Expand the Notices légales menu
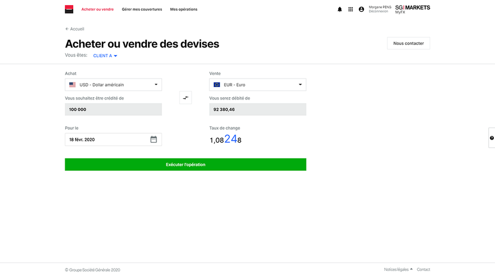495x278 pixels. (x=398, y=270)
